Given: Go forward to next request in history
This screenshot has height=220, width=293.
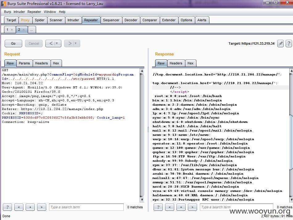Looking at the screenshot, I should [x=70, y=43].
